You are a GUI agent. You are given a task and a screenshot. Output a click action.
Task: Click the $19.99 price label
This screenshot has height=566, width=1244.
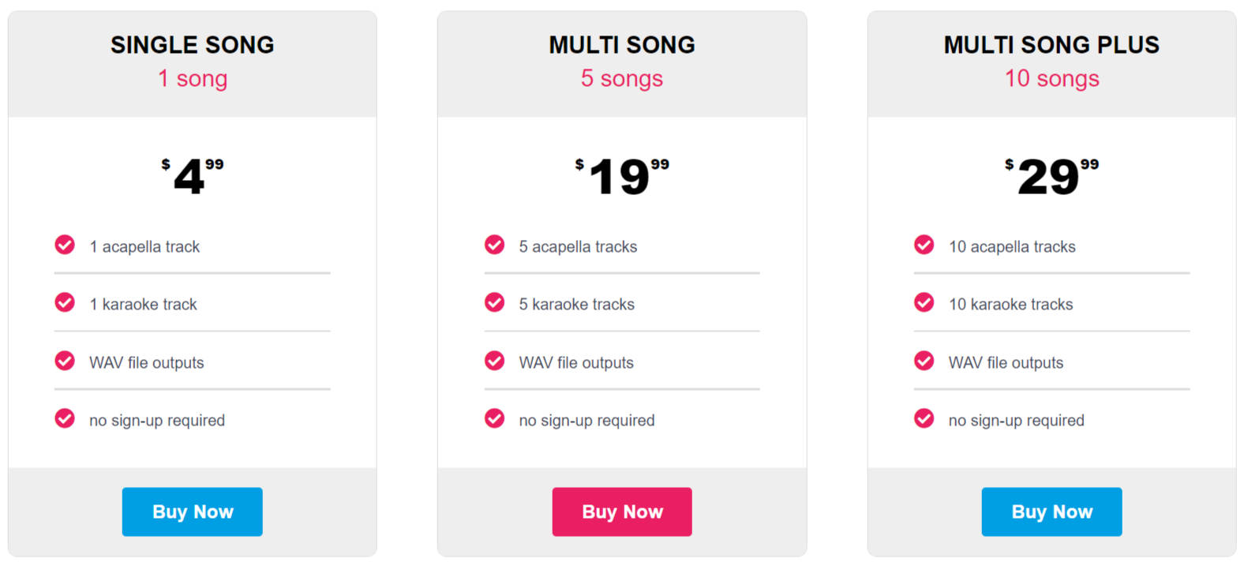(x=622, y=176)
